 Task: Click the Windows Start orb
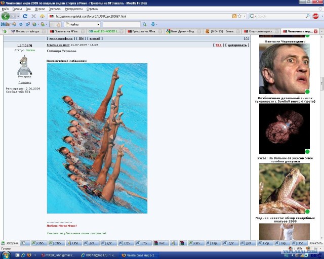click(6, 255)
